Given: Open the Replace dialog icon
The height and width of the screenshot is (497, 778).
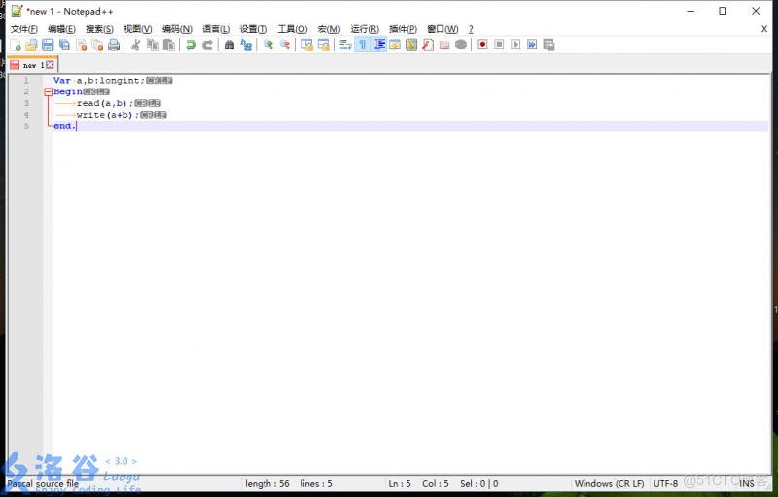Looking at the screenshot, I should pos(246,45).
